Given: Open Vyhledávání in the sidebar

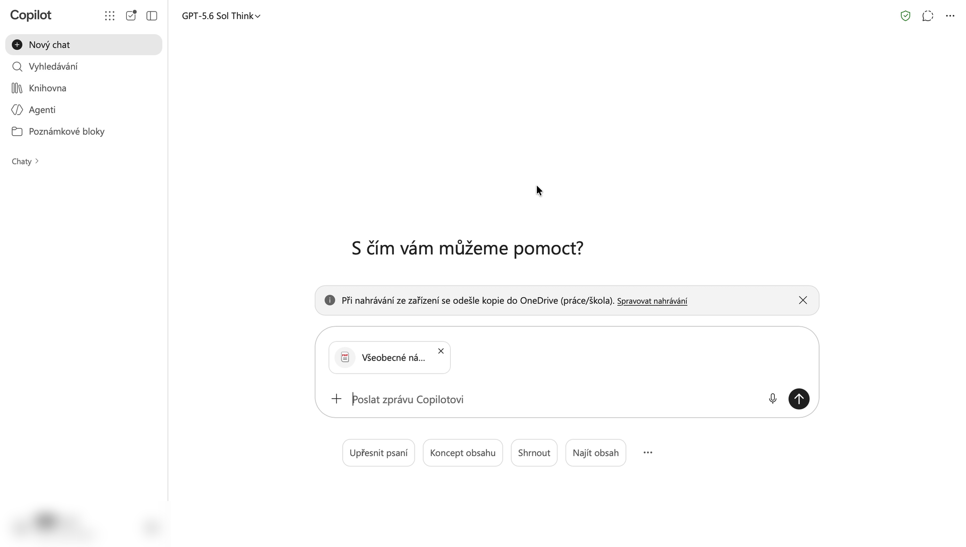Looking at the screenshot, I should (84, 66).
